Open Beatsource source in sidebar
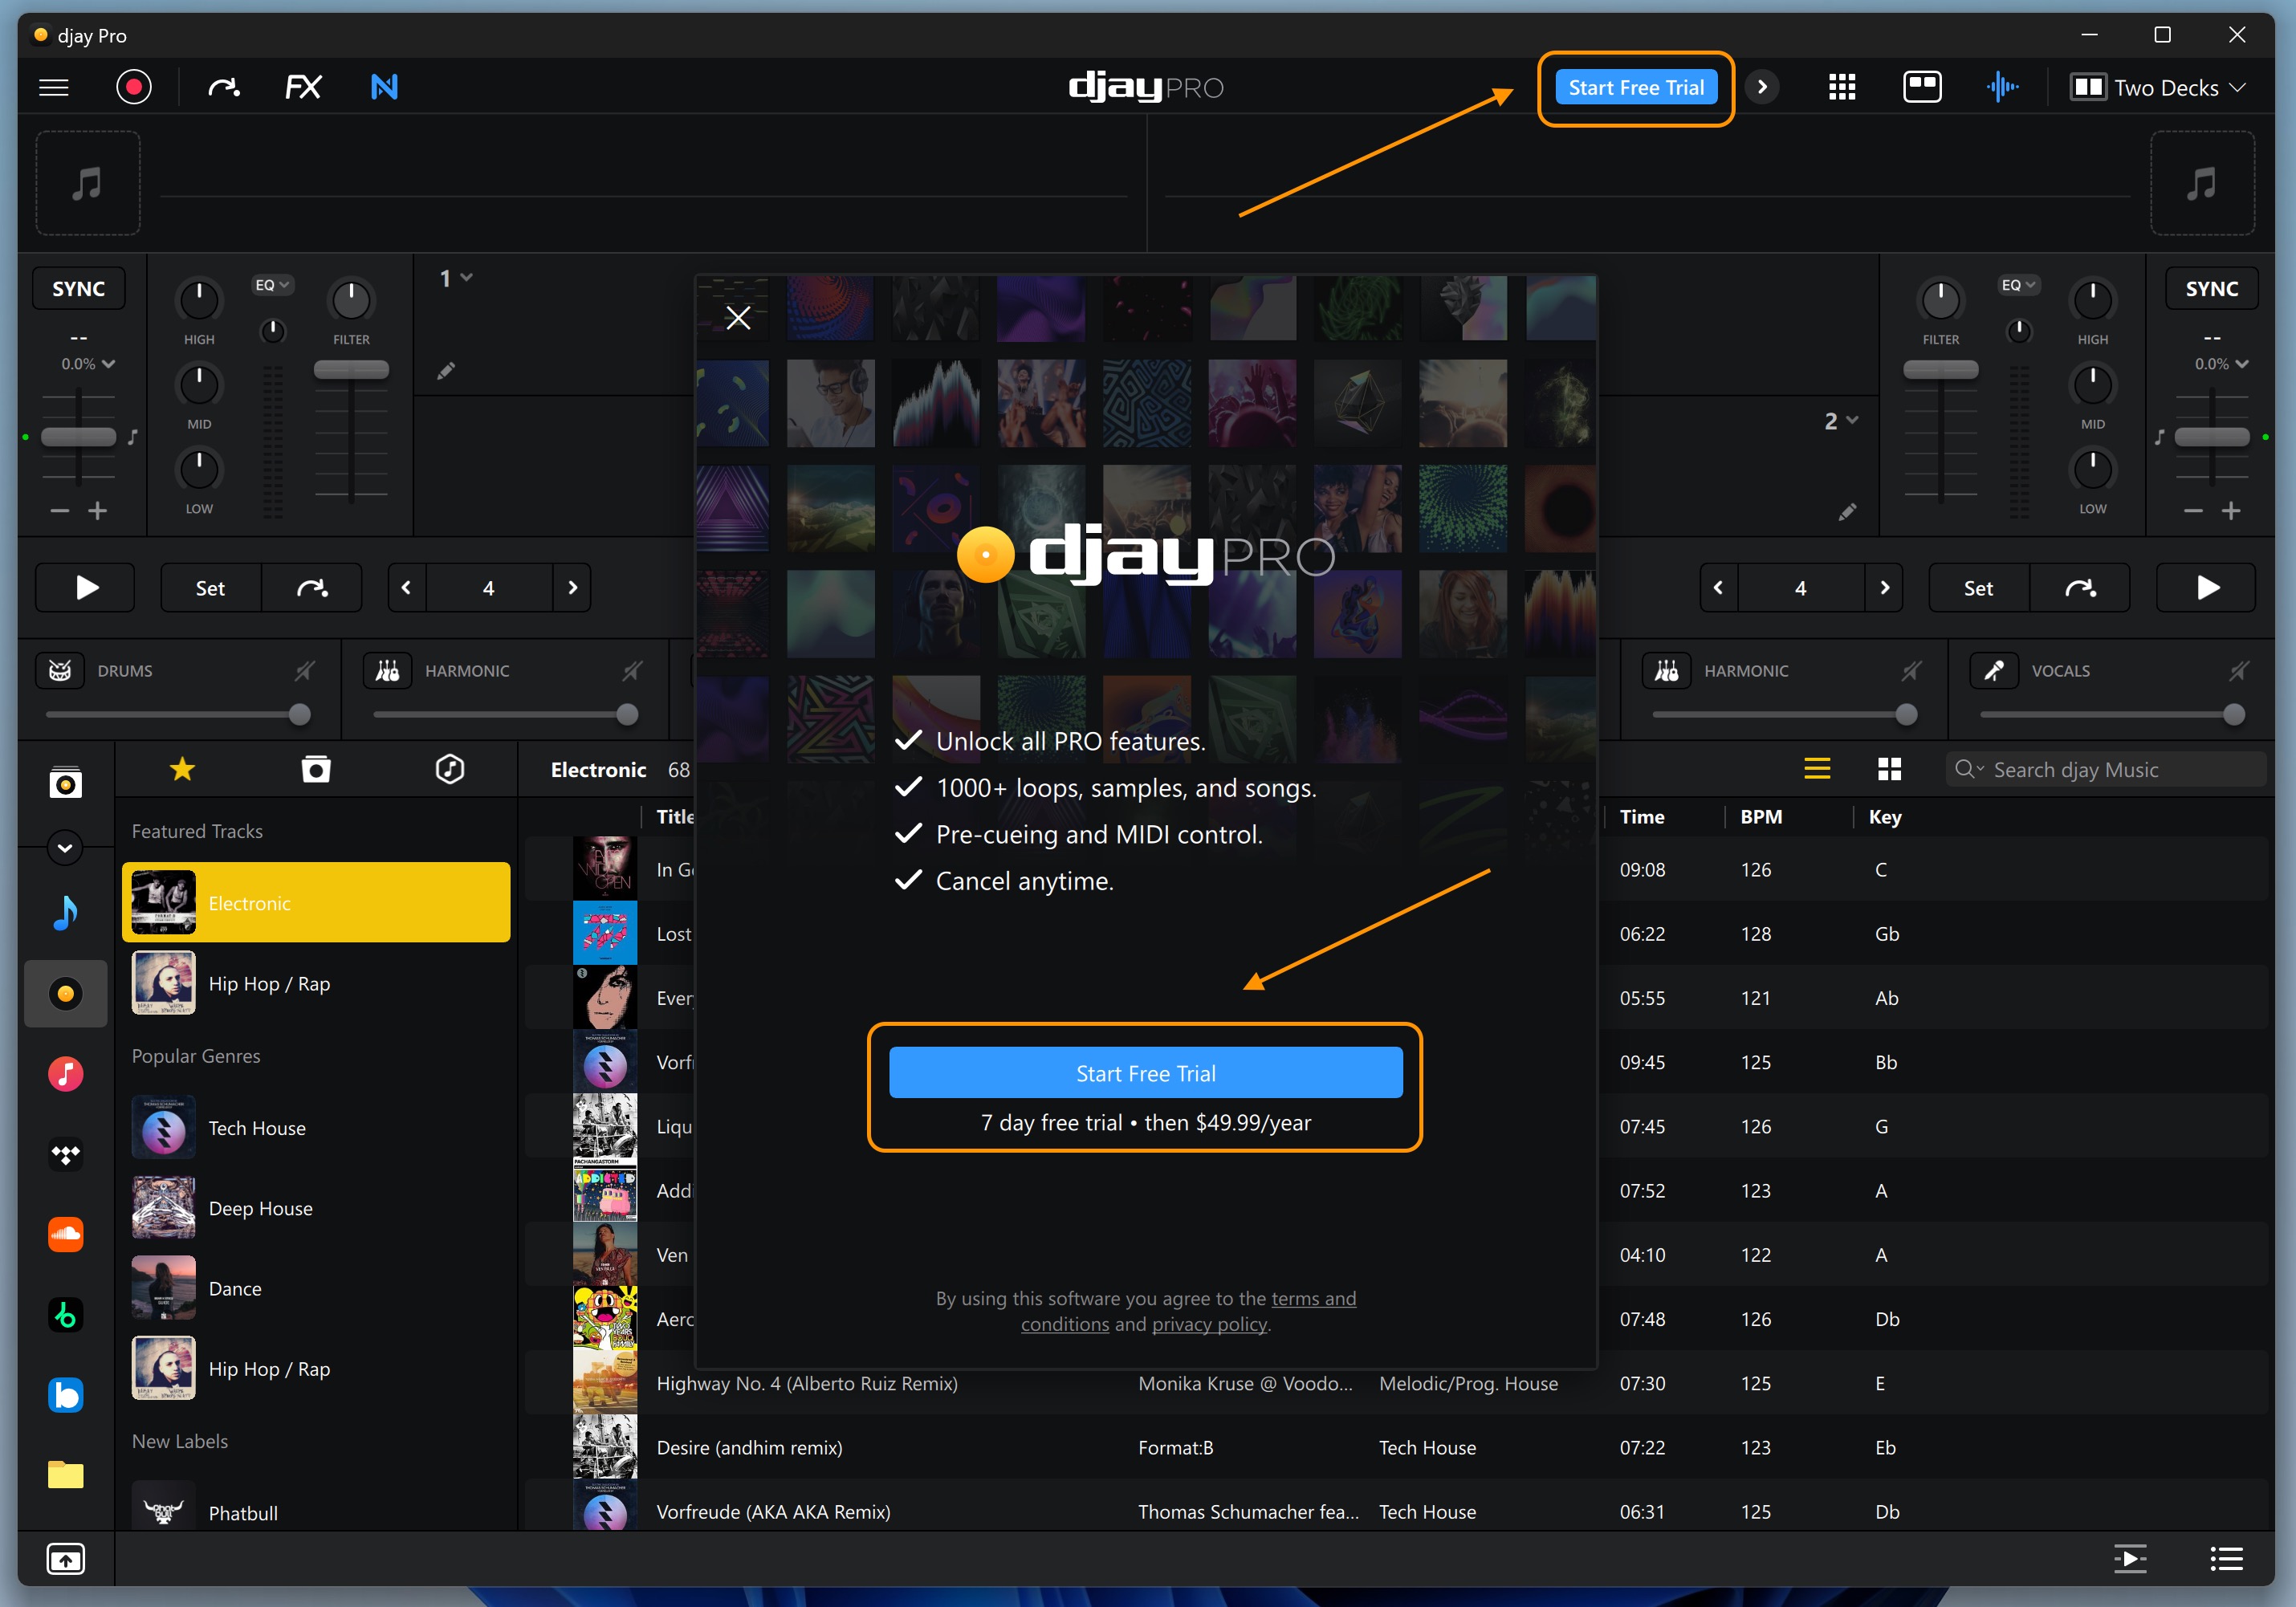This screenshot has height=1607, width=2296. (65, 1395)
